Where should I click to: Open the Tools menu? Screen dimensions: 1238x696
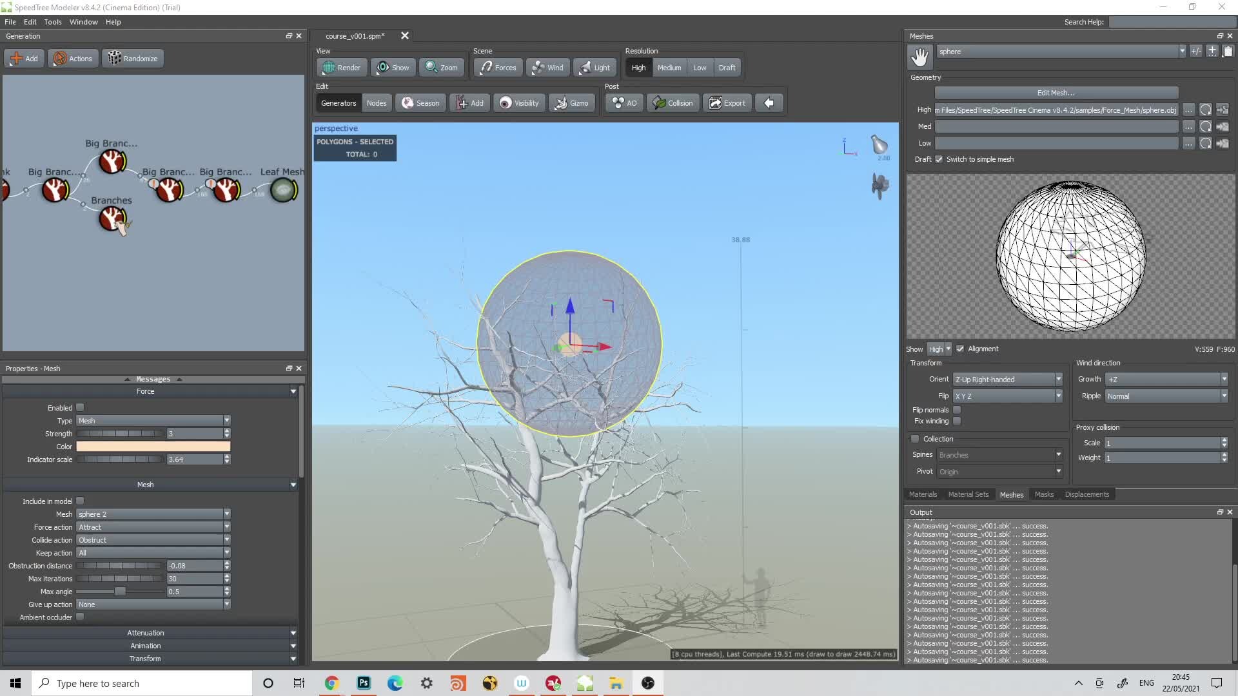click(x=52, y=21)
